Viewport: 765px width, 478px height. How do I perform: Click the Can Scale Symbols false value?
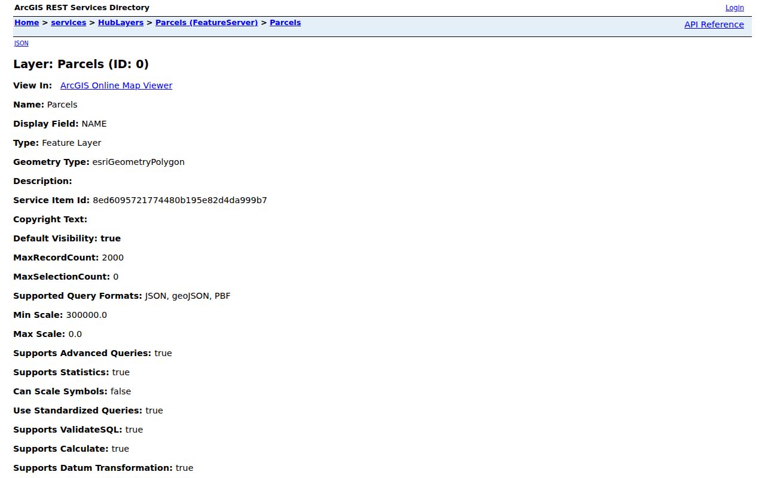[x=121, y=391]
